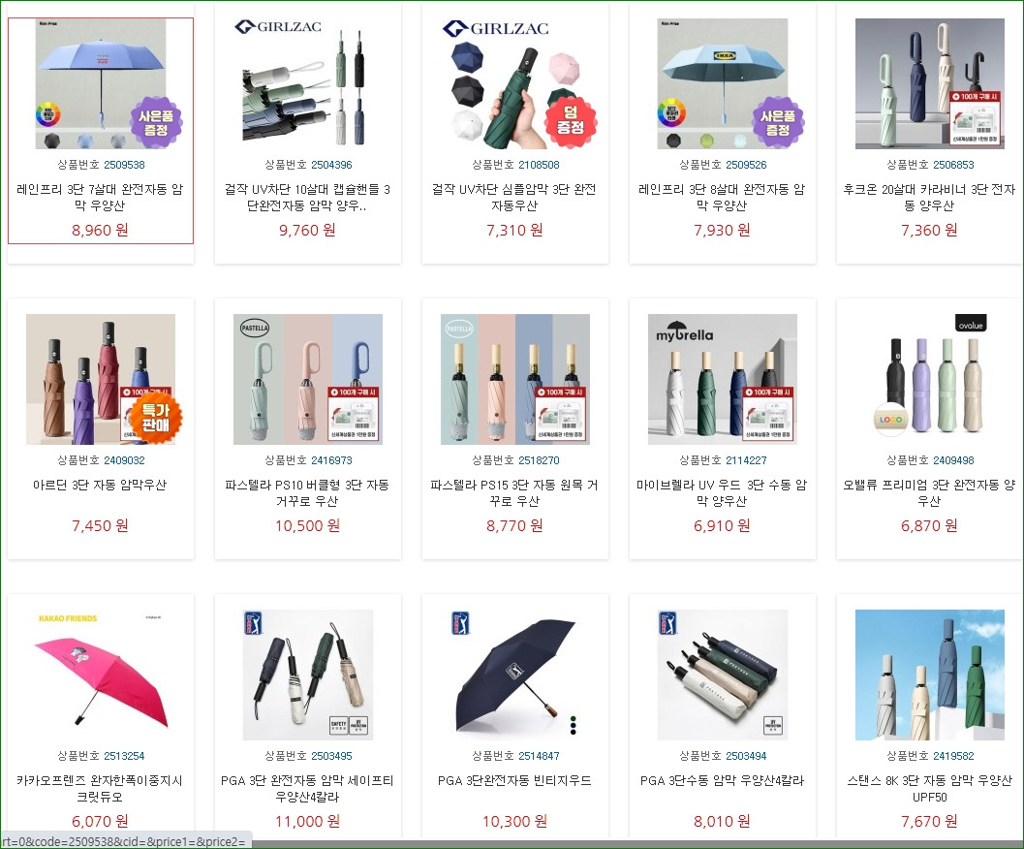Open the 레인프리 3단 7살대 완전자동 product title
This screenshot has height=849, width=1024.
point(100,198)
